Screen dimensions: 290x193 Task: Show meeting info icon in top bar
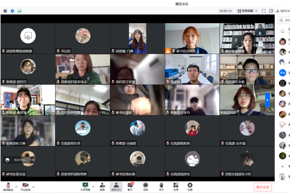[5, 11]
